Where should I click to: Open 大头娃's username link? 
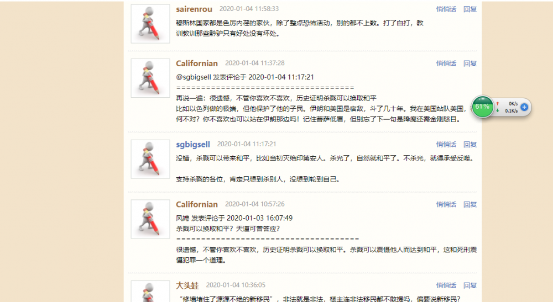click(187, 285)
